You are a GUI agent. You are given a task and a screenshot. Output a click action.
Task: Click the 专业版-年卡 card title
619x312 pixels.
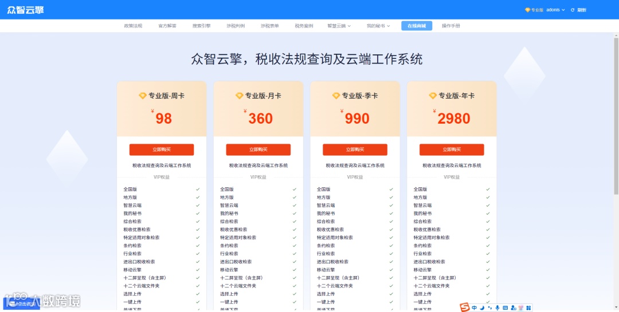pos(456,96)
